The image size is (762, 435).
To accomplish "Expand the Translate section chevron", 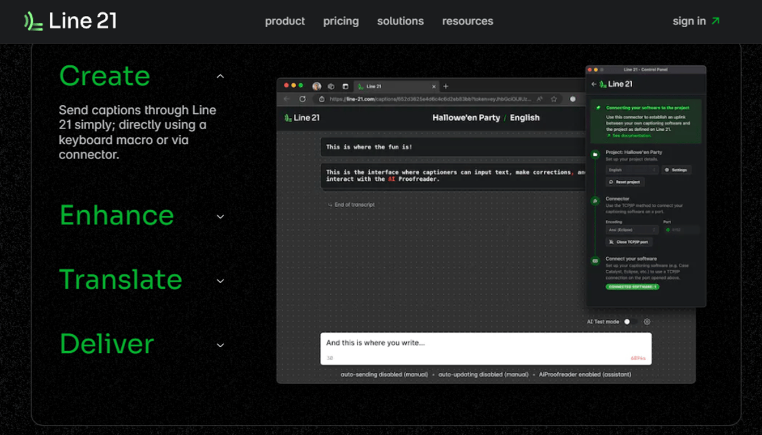I will (220, 281).
